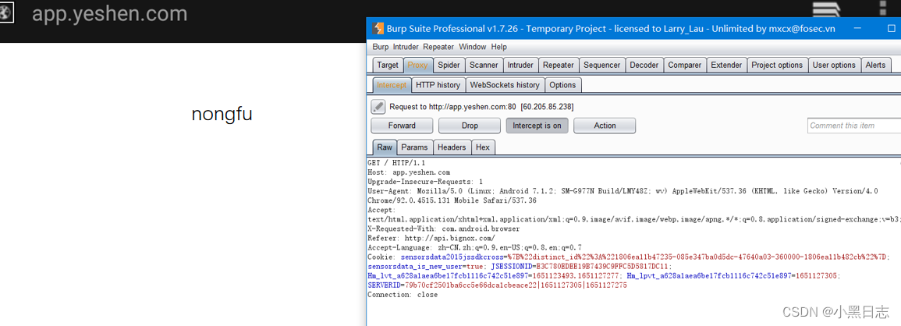
Task: Click the browser site icon beside app.yeshen.com
Action: 6,13
